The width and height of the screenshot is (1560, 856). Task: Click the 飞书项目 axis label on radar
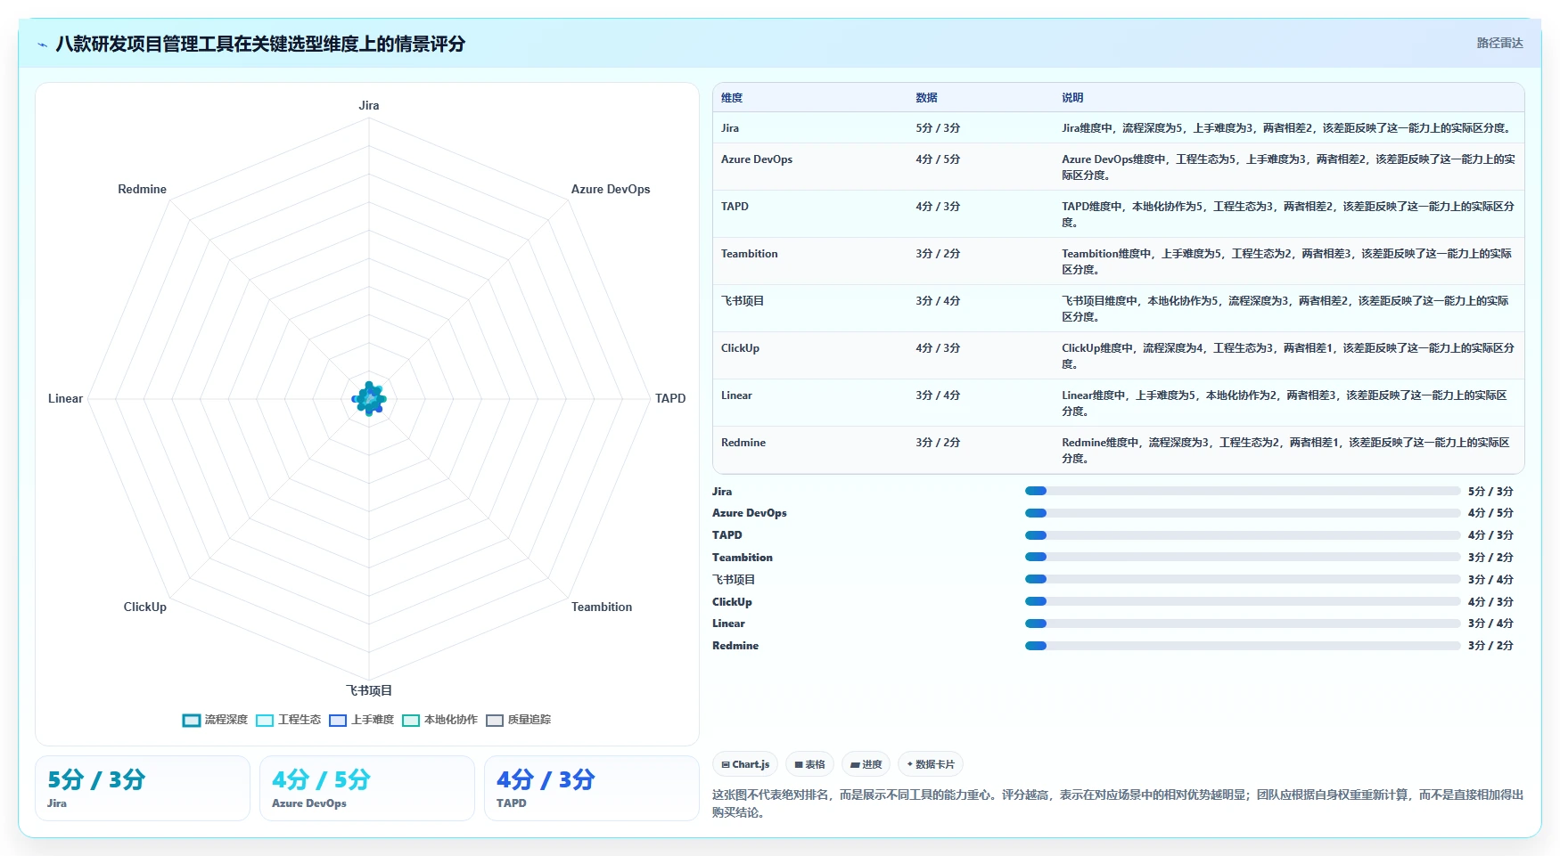click(x=369, y=690)
